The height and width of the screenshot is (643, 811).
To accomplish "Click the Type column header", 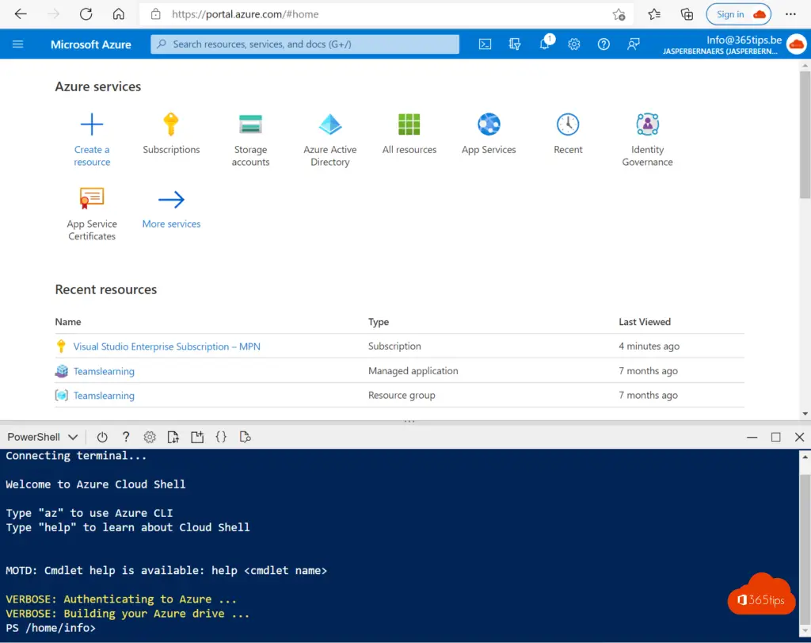I will (x=378, y=322).
